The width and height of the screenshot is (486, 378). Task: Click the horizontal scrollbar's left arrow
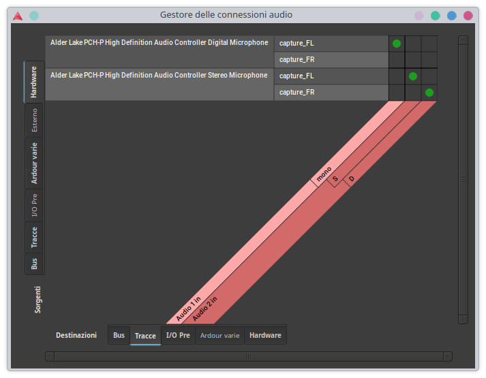coord(50,356)
